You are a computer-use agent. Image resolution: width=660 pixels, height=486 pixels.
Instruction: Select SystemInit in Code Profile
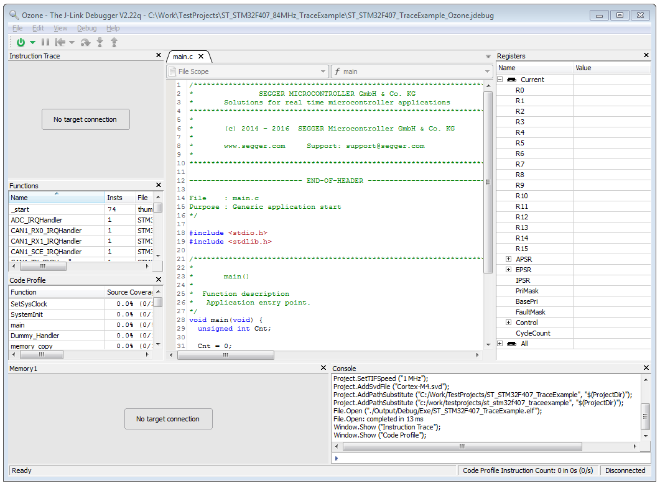(x=80, y=314)
